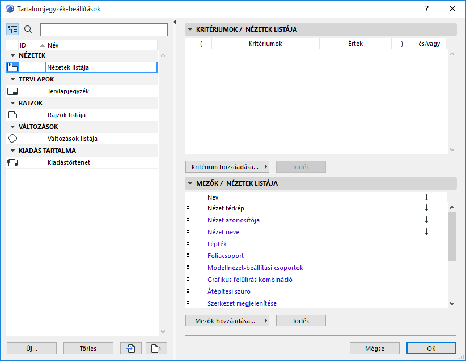Toggle the tree view list icon

(12, 29)
